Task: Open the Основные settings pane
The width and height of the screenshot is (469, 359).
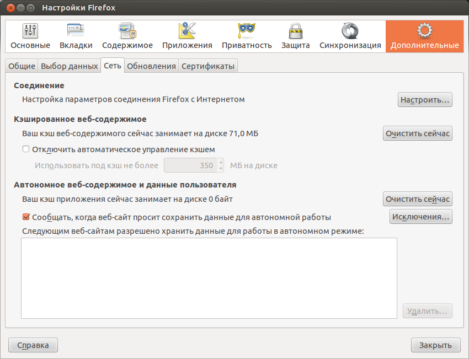Action: 30,36
